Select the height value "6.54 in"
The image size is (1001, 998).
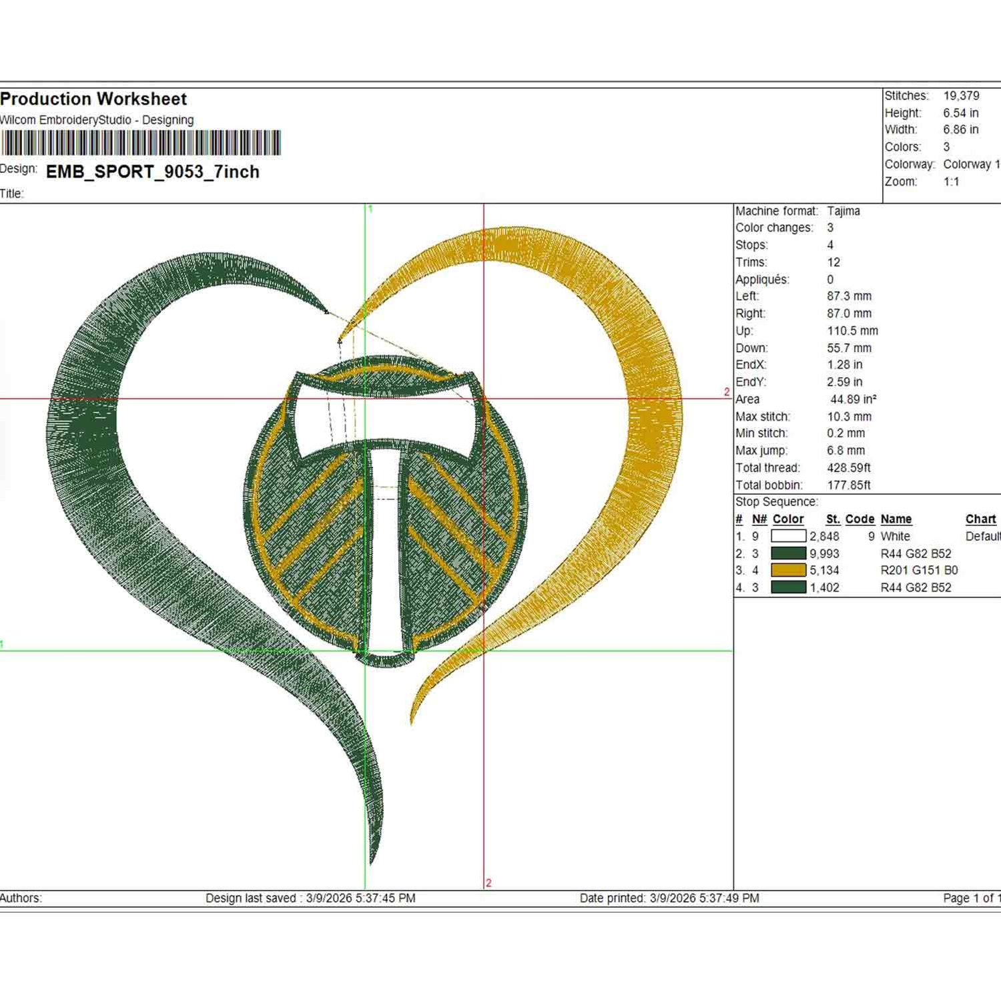(x=961, y=113)
